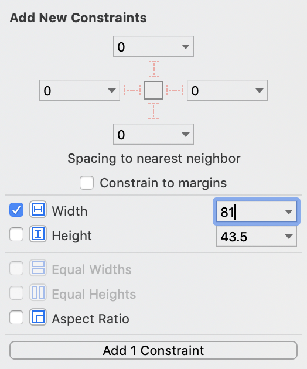The height and width of the screenshot is (369, 307).
Task: Open the right spacing dropdown arrow
Action: point(260,91)
